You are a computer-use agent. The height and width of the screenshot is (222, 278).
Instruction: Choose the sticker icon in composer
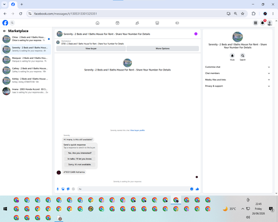[68, 189]
